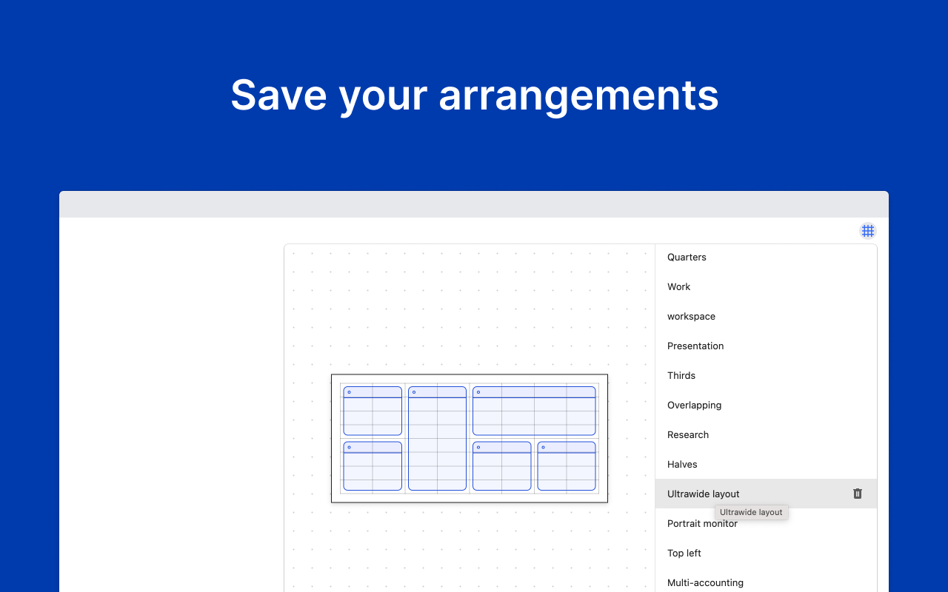Select the Overlapping arrangement
Screen dimensions: 948x592
(x=766, y=405)
